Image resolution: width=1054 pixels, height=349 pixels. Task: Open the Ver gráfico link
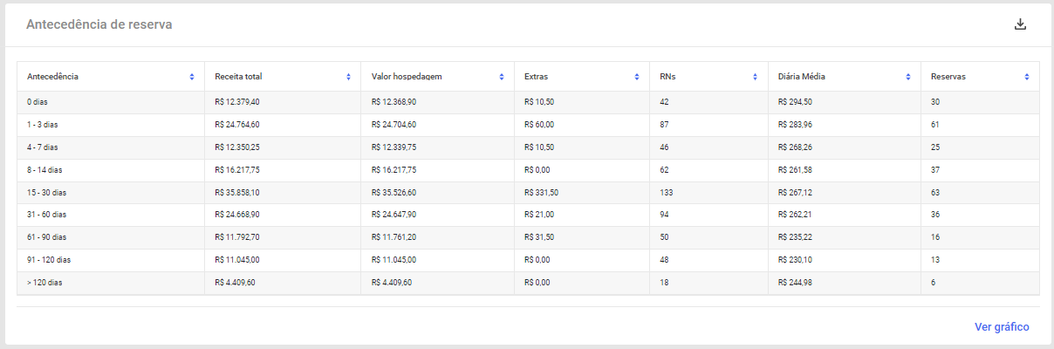[1002, 327]
